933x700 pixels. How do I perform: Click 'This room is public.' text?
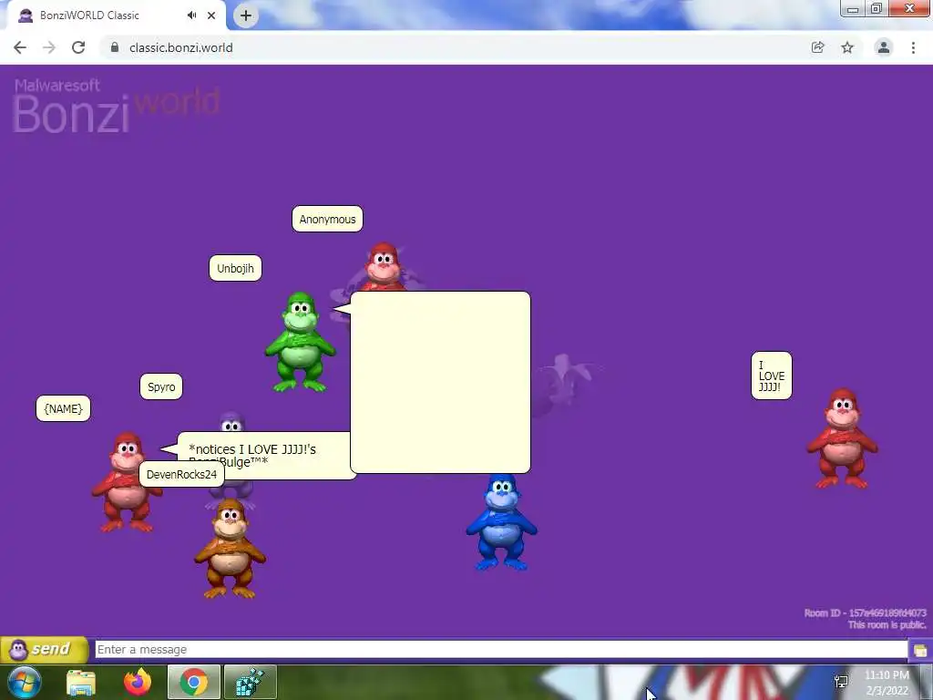(887, 624)
